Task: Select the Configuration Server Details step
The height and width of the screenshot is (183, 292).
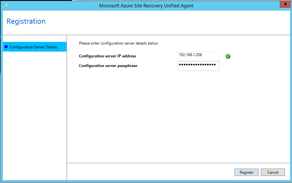Action: click(35, 47)
